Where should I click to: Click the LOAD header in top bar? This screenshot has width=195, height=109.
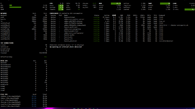point(175,3)
